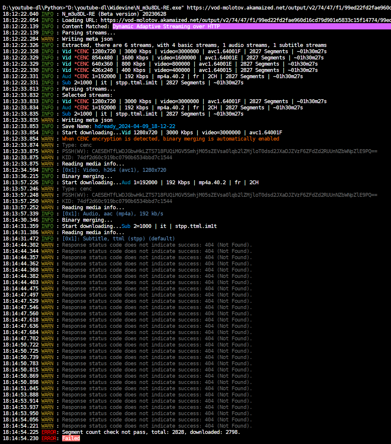Click the 'Start downloading...Sub' subtitle line
Viewport: 391px width, 444px height.
pos(139,226)
